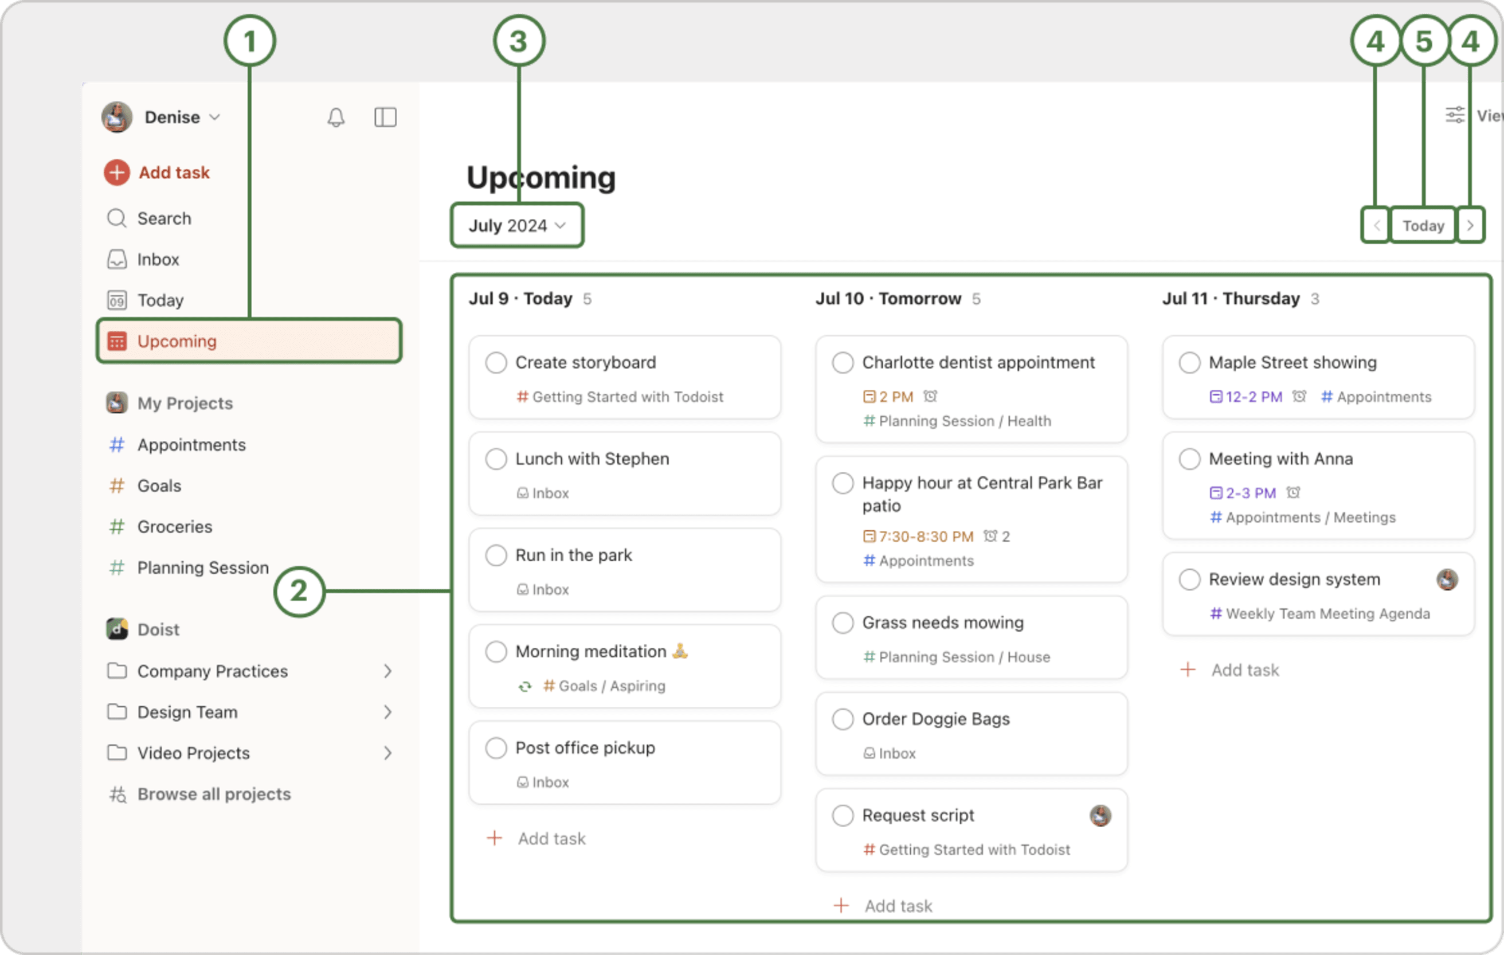Toggle the checkbox for Create storyboard task
The height and width of the screenshot is (955, 1504).
[x=495, y=361]
